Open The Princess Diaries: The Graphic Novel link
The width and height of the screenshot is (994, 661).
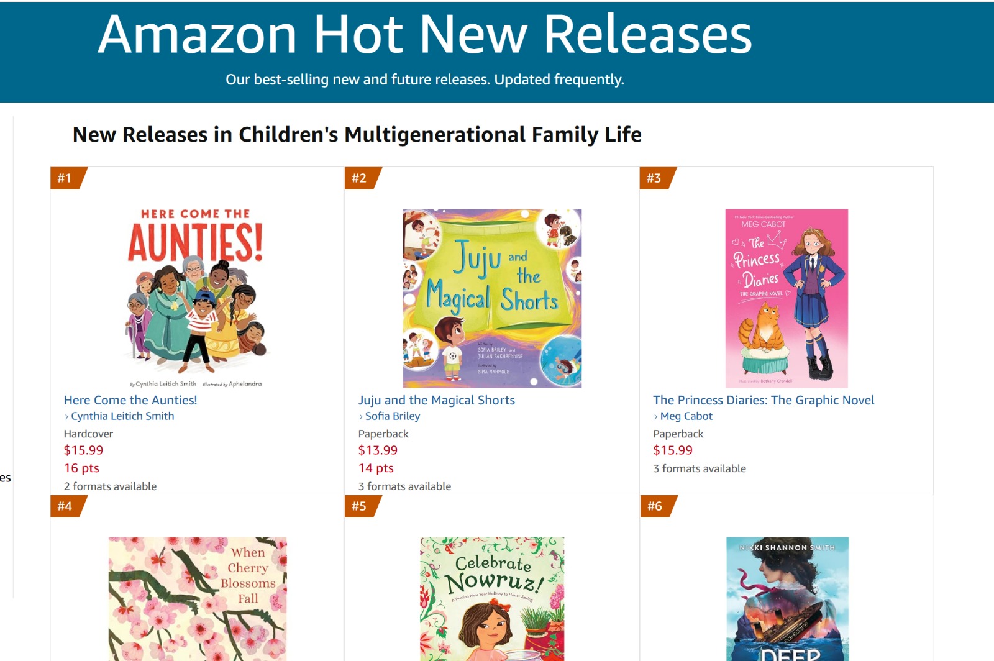click(764, 401)
